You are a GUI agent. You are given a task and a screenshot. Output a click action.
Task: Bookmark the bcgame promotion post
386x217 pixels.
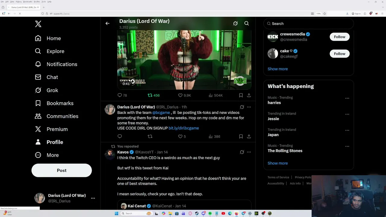(241, 137)
